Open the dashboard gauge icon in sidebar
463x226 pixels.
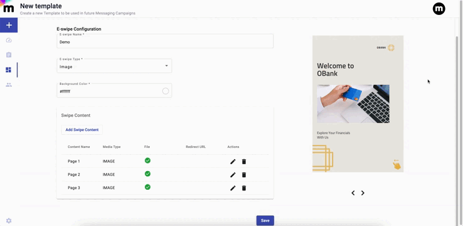point(9,40)
